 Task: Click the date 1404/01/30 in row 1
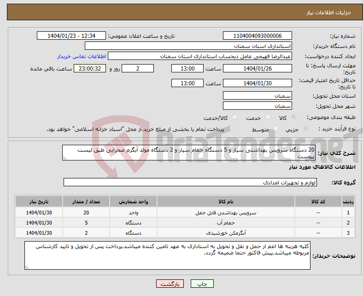coord(39,213)
